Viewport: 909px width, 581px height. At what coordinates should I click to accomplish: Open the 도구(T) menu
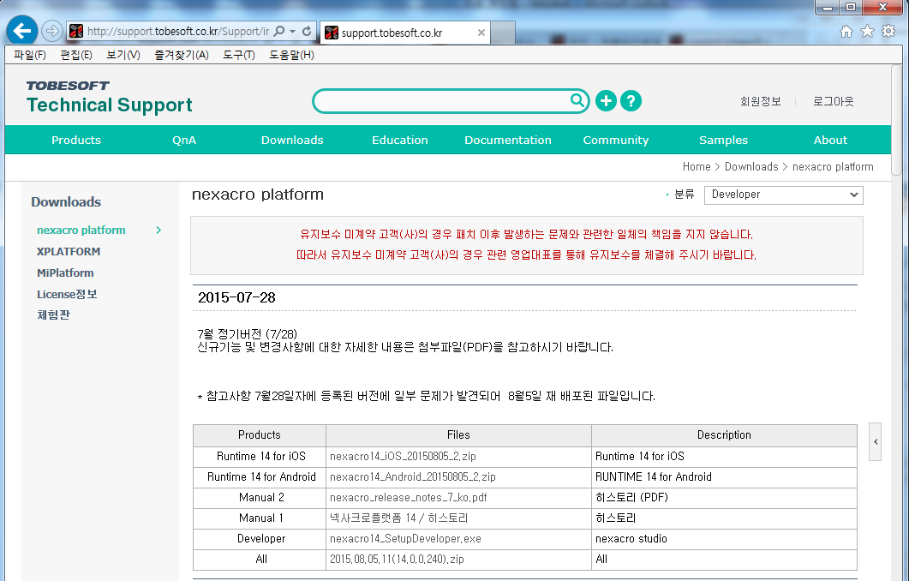tap(239, 55)
